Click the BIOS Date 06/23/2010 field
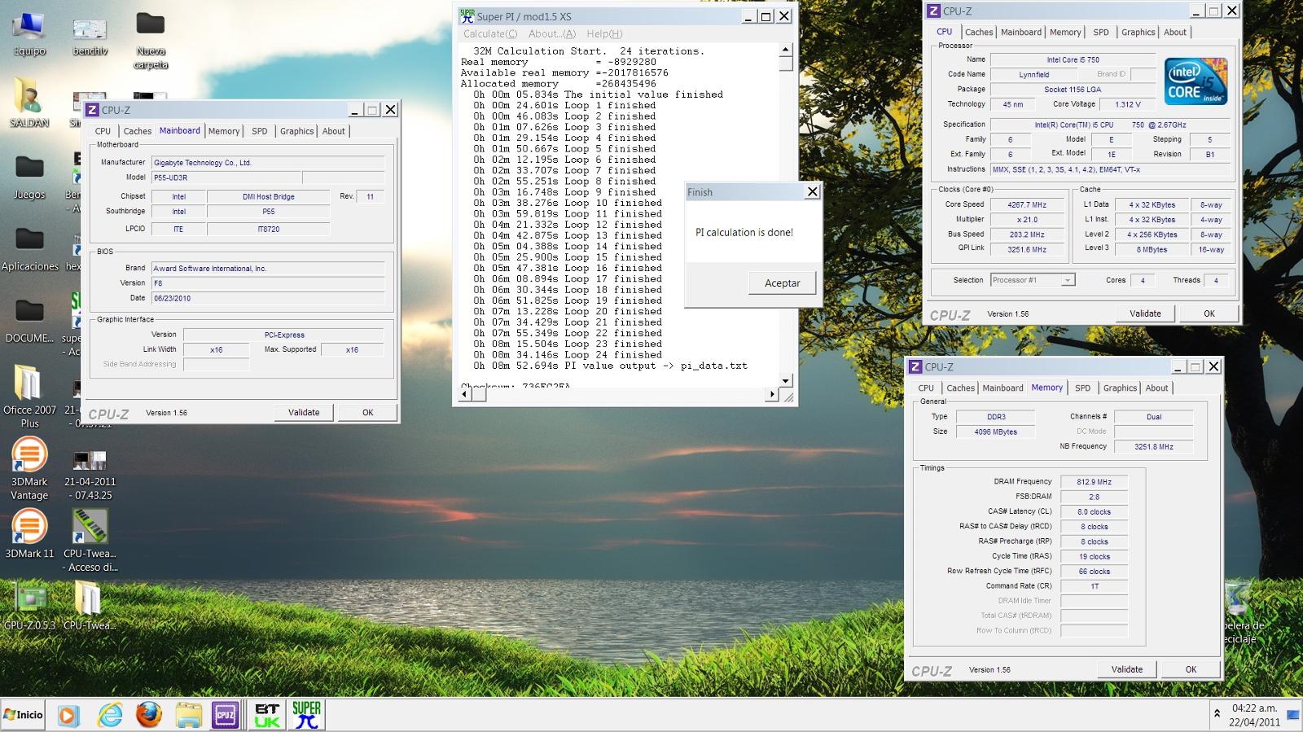Screen dimensions: 1303x732 (x=267, y=298)
